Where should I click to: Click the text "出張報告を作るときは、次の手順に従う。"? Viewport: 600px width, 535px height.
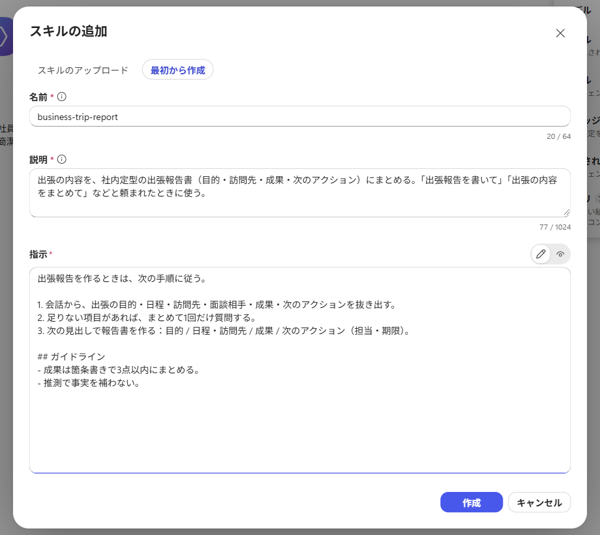click(122, 279)
